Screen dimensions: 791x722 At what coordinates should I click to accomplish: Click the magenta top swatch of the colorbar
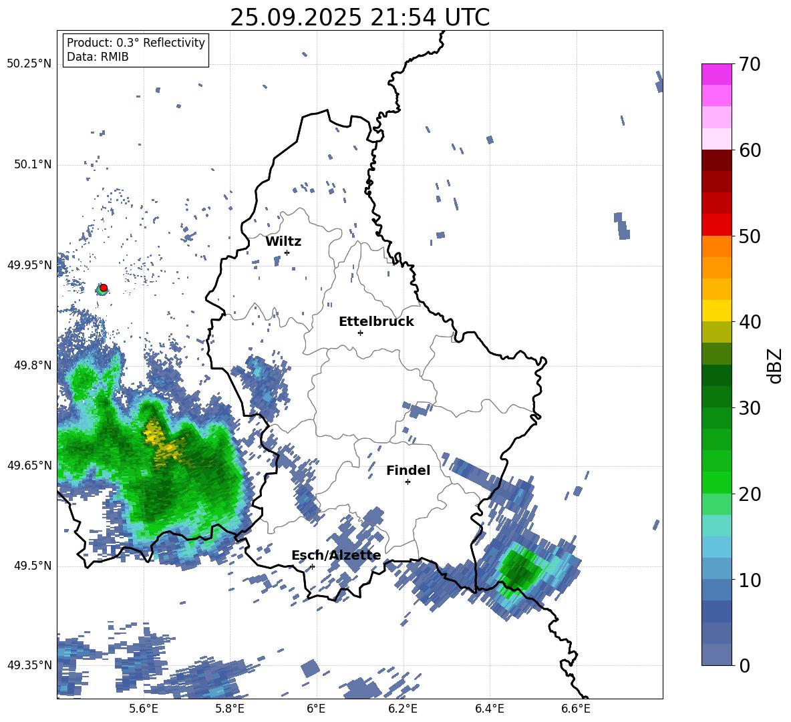pyautogui.click(x=716, y=74)
